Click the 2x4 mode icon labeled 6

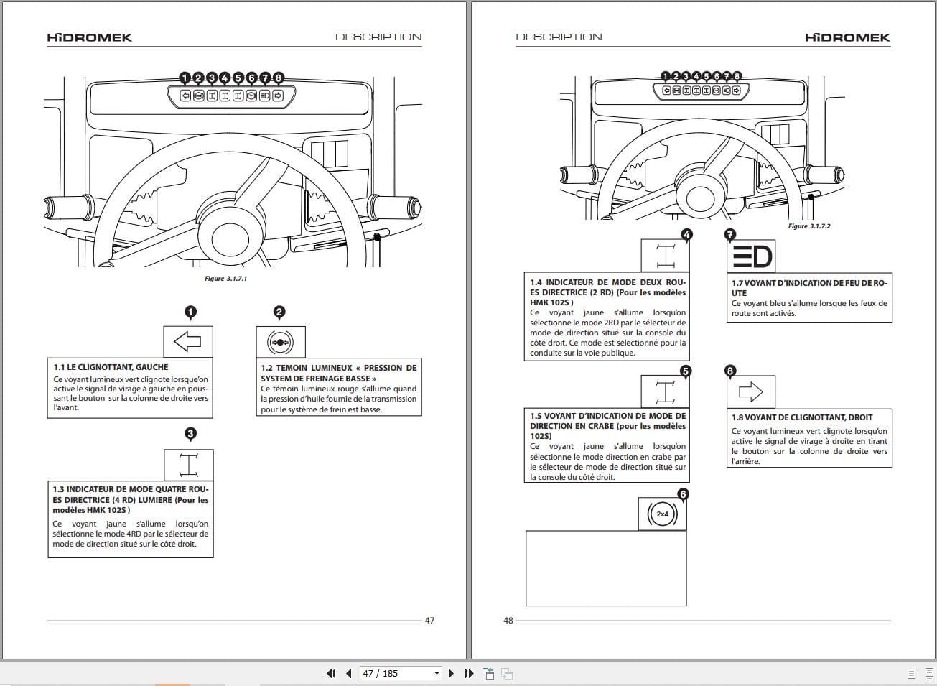662,513
